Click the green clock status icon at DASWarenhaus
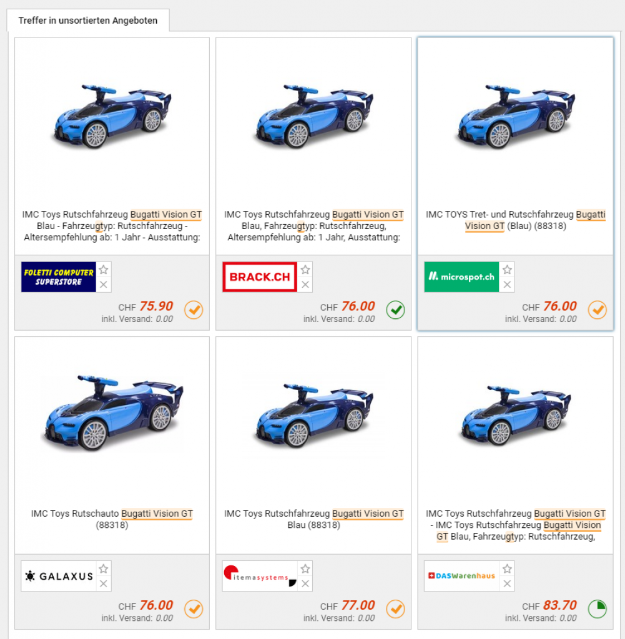Screen dimensions: 625x639 click(598, 609)
